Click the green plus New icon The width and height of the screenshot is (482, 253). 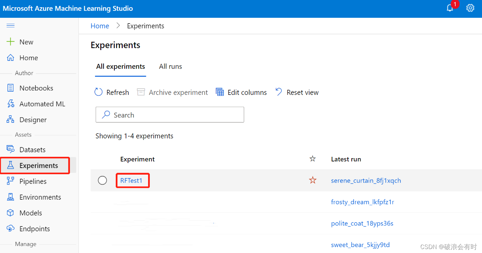pos(11,42)
